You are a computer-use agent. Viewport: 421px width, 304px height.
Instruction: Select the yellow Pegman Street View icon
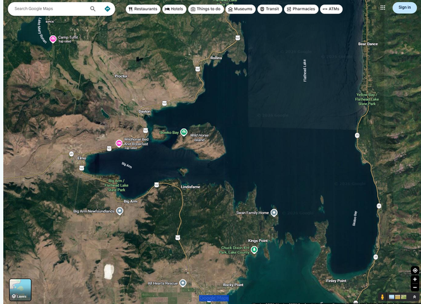(x=382, y=297)
